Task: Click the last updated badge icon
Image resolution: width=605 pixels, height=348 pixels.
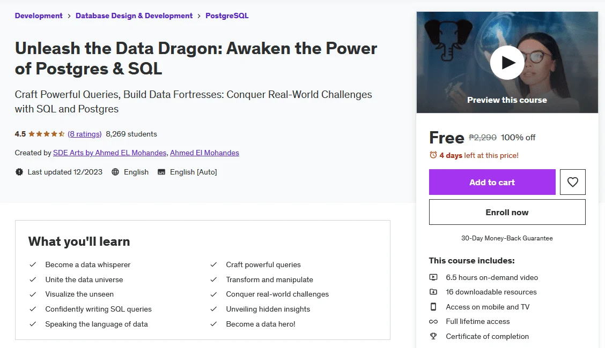Action: 19,172
